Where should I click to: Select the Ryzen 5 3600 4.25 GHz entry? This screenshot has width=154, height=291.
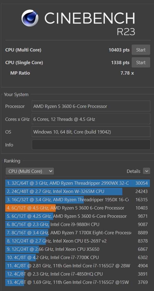point(77,216)
